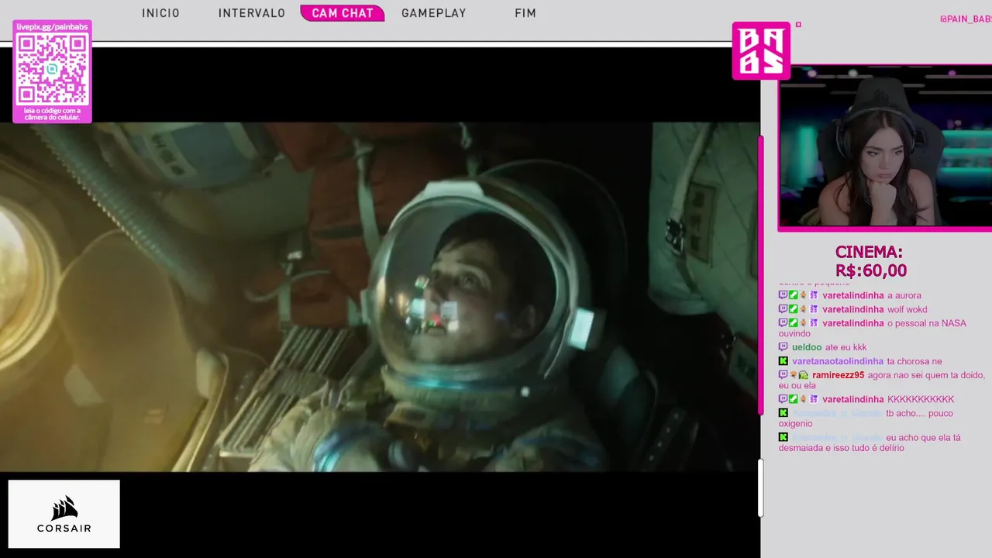992x558 pixels.
Task: Open varetanaotaolindinha username in chat
Action: [x=838, y=361]
